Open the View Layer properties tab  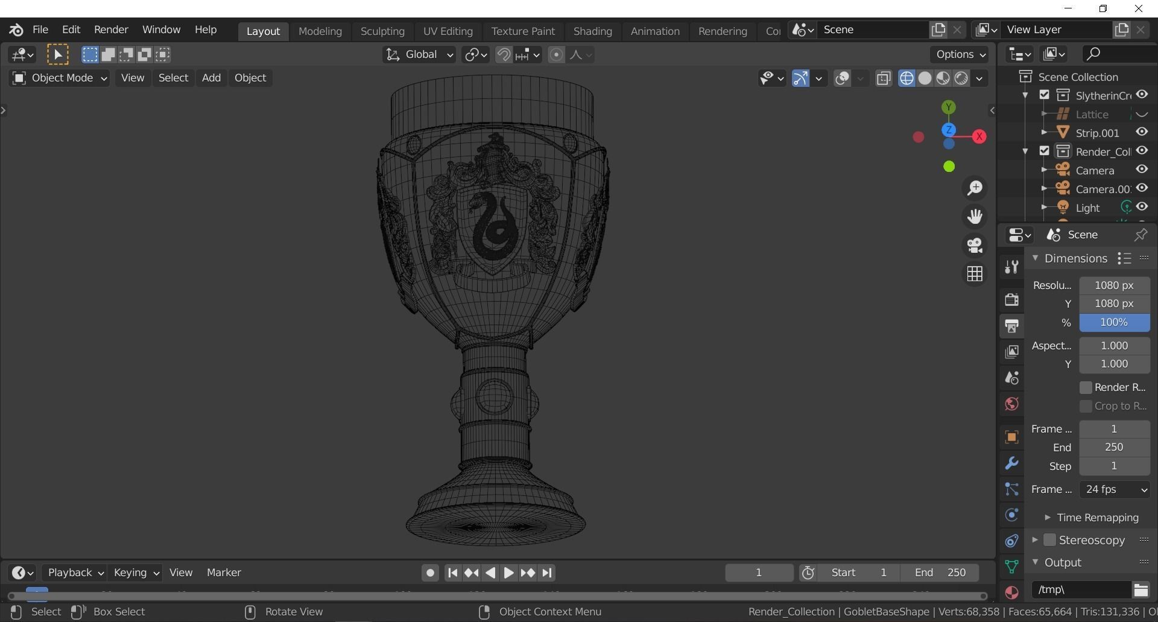tap(1011, 352)
